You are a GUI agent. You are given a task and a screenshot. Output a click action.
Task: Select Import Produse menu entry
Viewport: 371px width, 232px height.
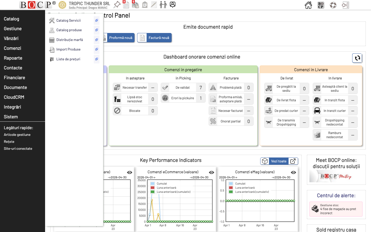(x=68, y=49)
